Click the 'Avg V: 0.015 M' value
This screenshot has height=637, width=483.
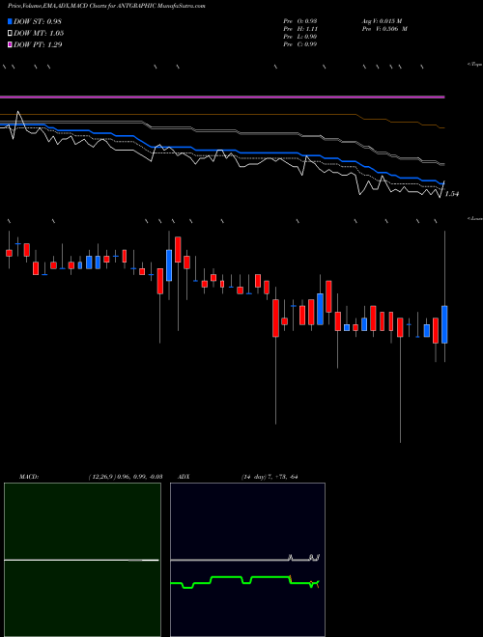coord(383,20)
